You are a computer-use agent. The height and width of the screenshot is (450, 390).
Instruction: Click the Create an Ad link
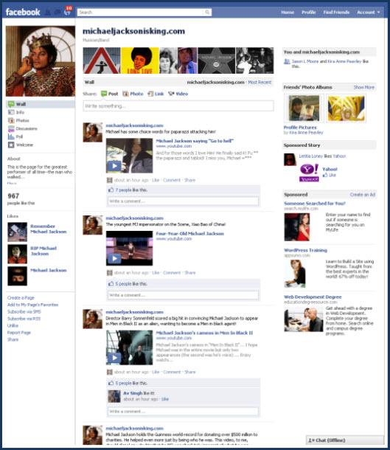pyautogui.click(x=363, y=195)
